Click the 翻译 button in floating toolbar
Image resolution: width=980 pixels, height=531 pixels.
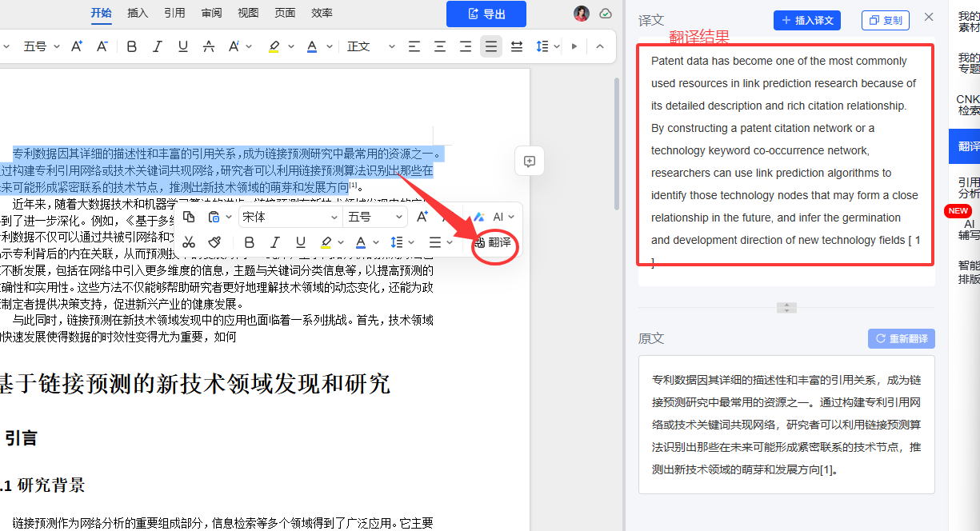pyautogui.click(x=493, y=242)
